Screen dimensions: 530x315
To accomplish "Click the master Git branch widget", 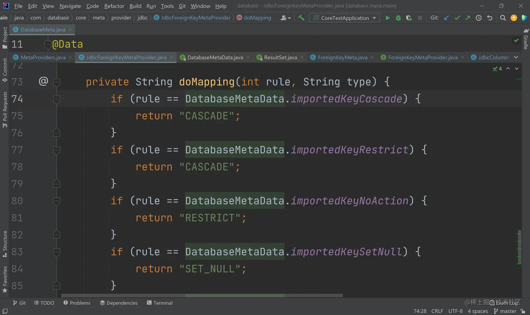I will (x=505, y=311).
